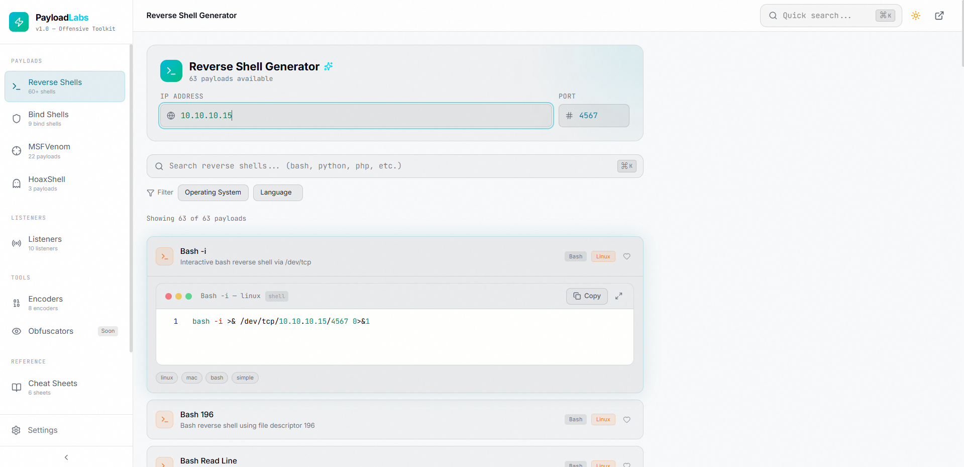Image resolution: width=964 pixels, height=467 pixels.
Task: Click the Obfuscators eye icon
Action: point(17,331)
